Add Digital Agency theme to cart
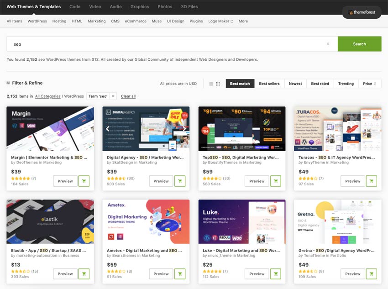 tap(180, 181)
